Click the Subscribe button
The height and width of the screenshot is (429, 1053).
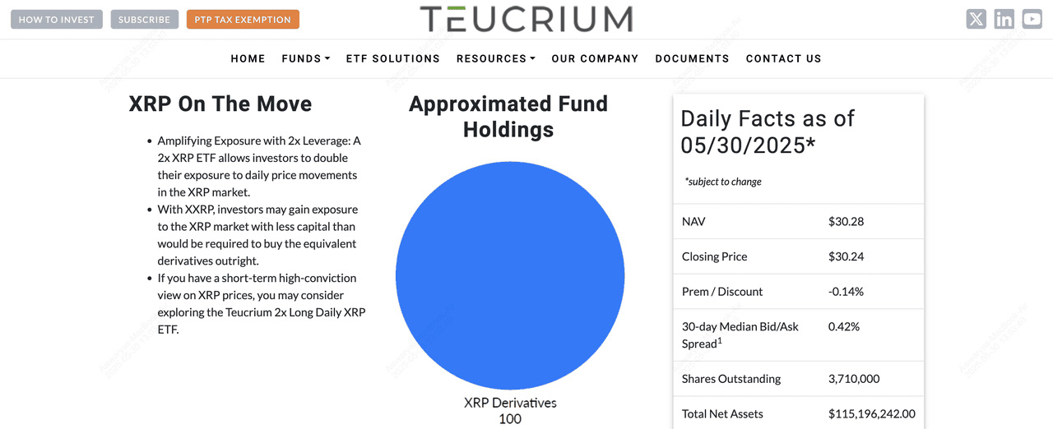[144, 20]
